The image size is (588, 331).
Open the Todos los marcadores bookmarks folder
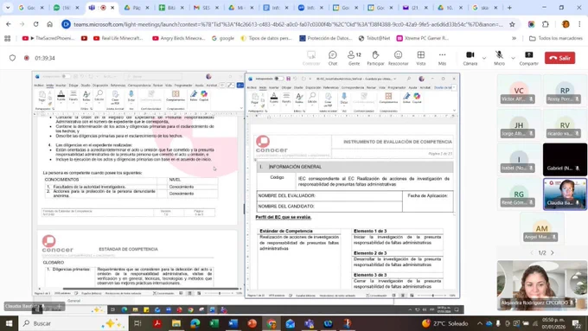pyautogui.click(x=556, y=38)
